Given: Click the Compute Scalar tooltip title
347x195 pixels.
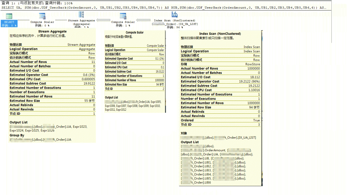Looking at the screenshot, I should [x=135, y=32].
